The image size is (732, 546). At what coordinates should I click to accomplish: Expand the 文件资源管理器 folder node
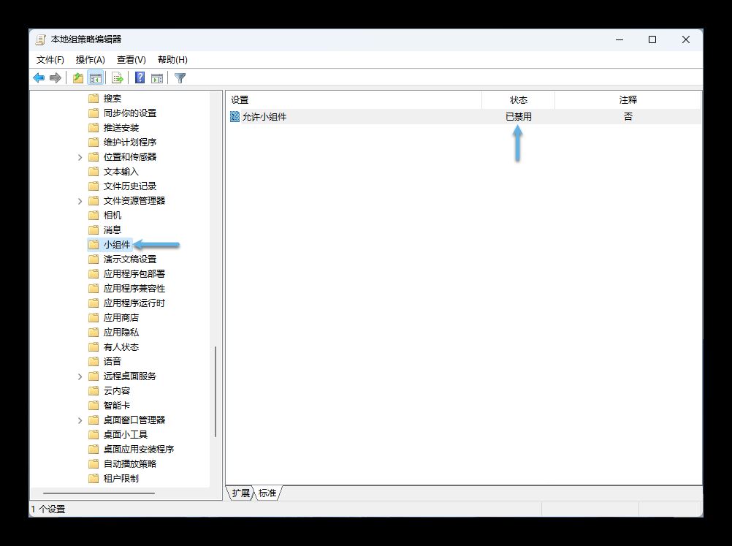(80, 201)
